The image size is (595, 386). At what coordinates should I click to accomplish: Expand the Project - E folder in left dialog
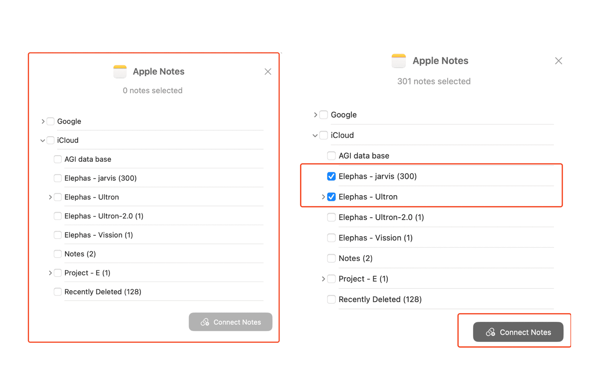click(50, 273)
